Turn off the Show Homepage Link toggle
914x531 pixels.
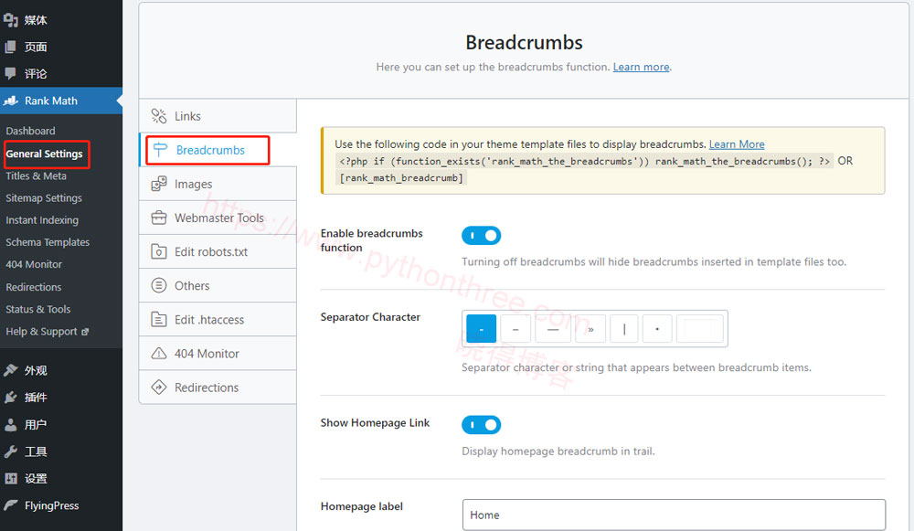tap(482, 425)
